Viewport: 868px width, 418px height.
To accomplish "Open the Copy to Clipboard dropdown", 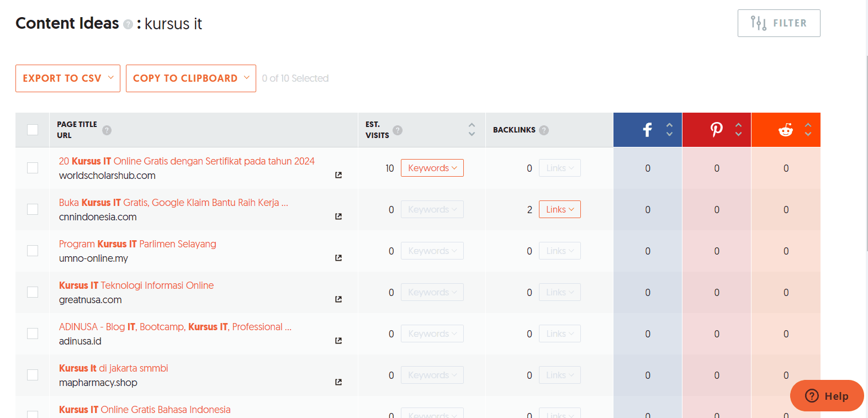I will tap(190, 78).
